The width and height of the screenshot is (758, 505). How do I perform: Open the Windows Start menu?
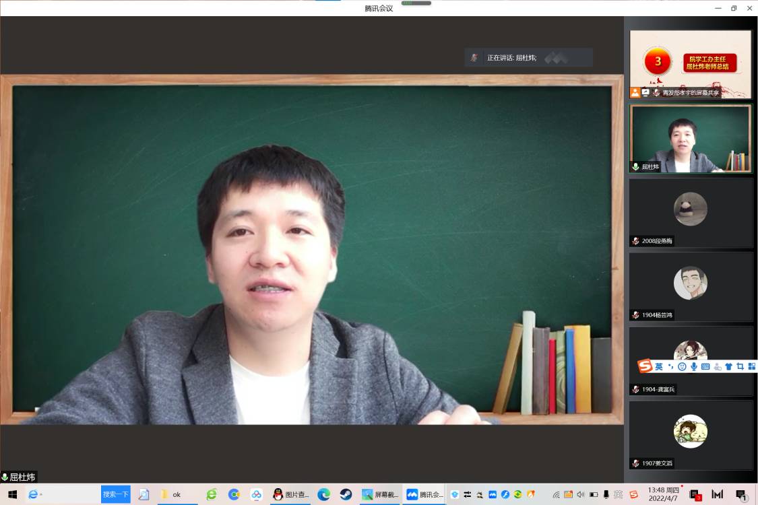(12, 494)
